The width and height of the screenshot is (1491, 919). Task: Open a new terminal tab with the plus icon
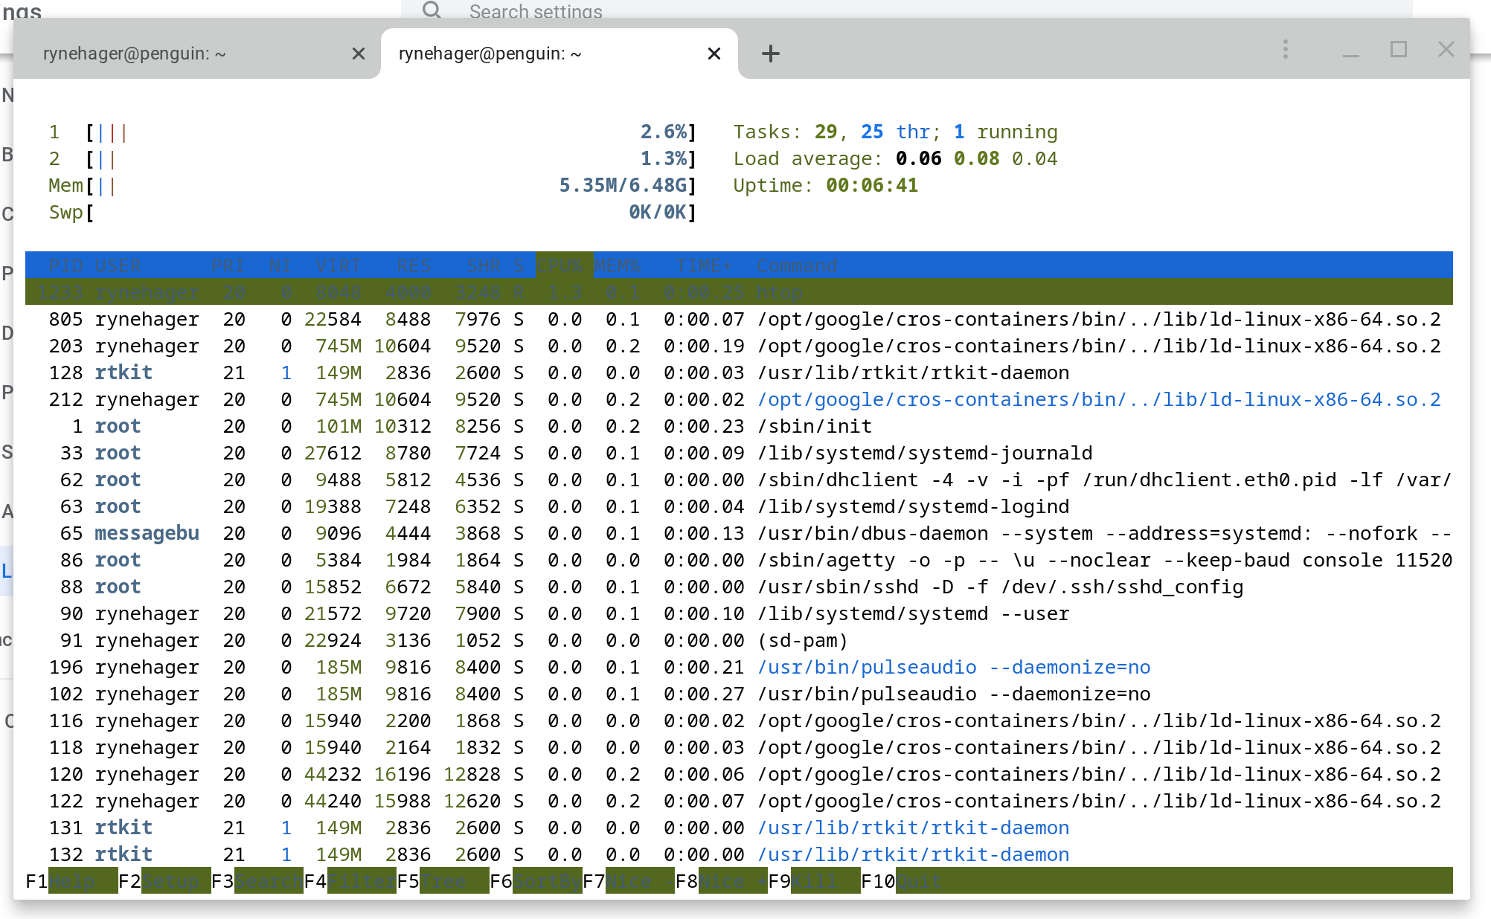click(x=771, y=53)
